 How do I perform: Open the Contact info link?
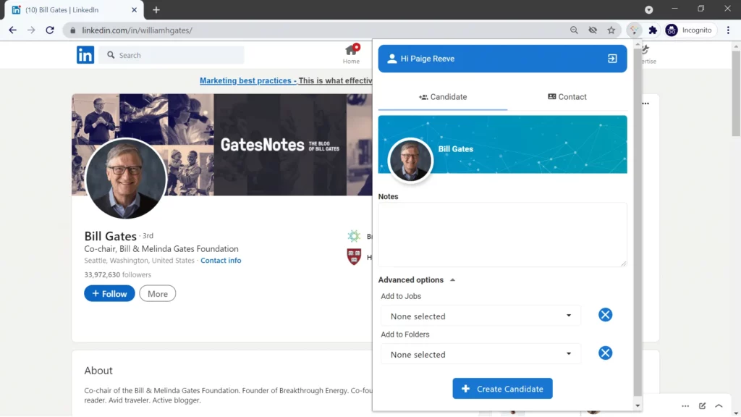tap(221, 261)
